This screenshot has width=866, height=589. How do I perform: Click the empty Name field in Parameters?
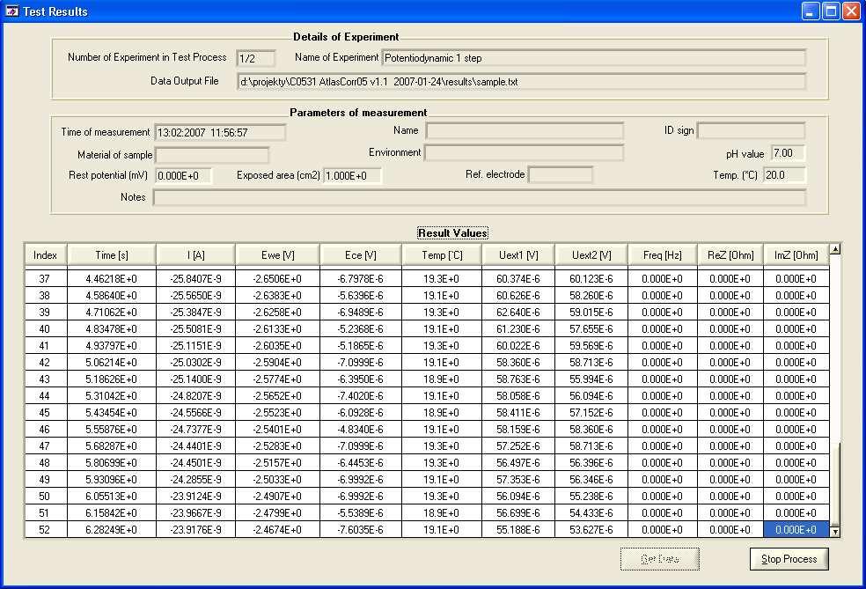pos(525,131)
